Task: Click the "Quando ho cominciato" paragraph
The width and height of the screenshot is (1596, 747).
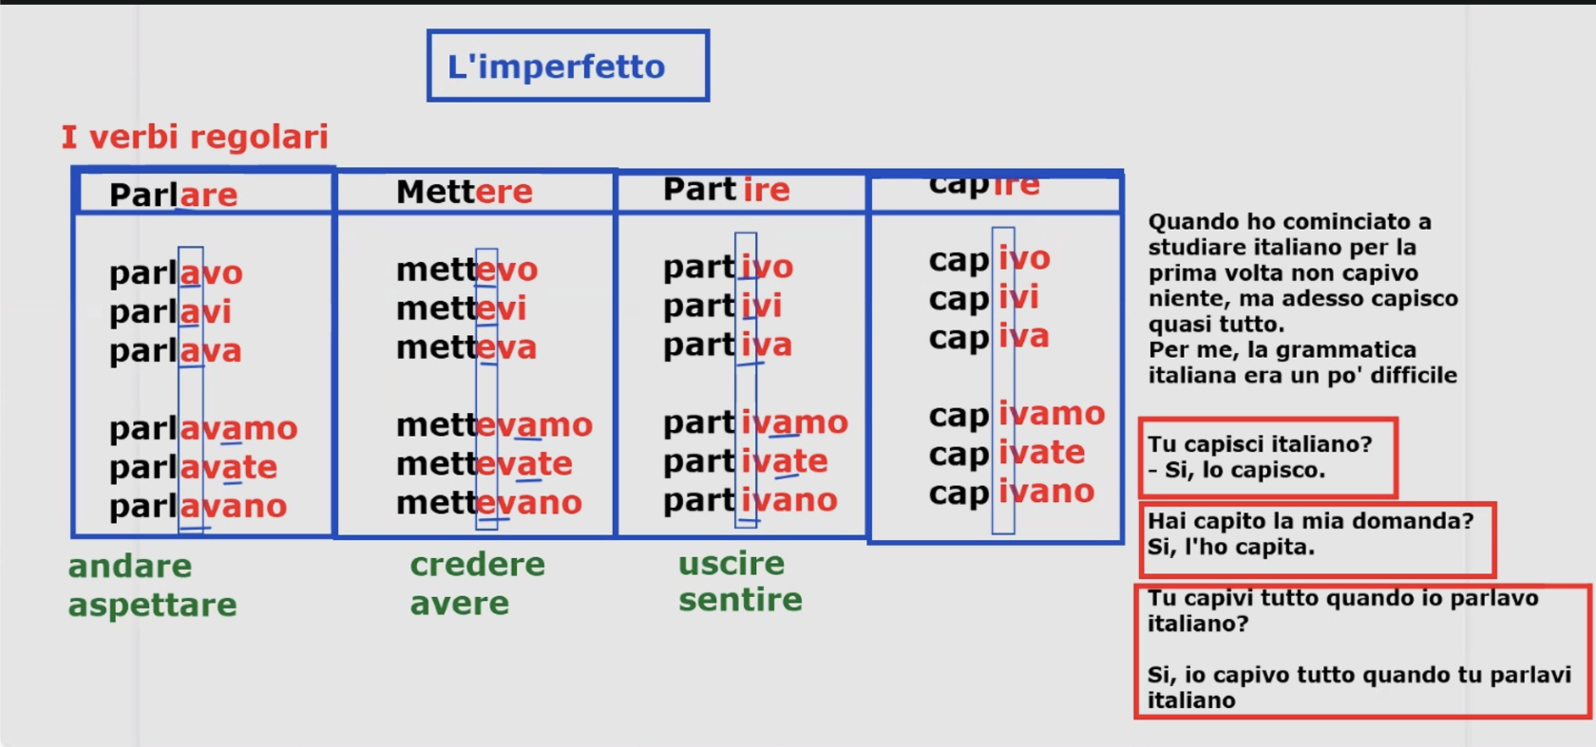Action: click(1301, 298)
